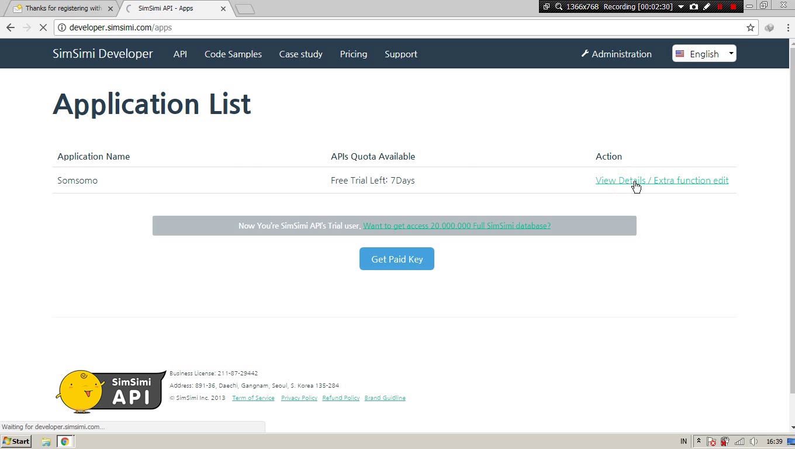Open the Pricing page
The image size is (795, 449).
pos(354,54)
